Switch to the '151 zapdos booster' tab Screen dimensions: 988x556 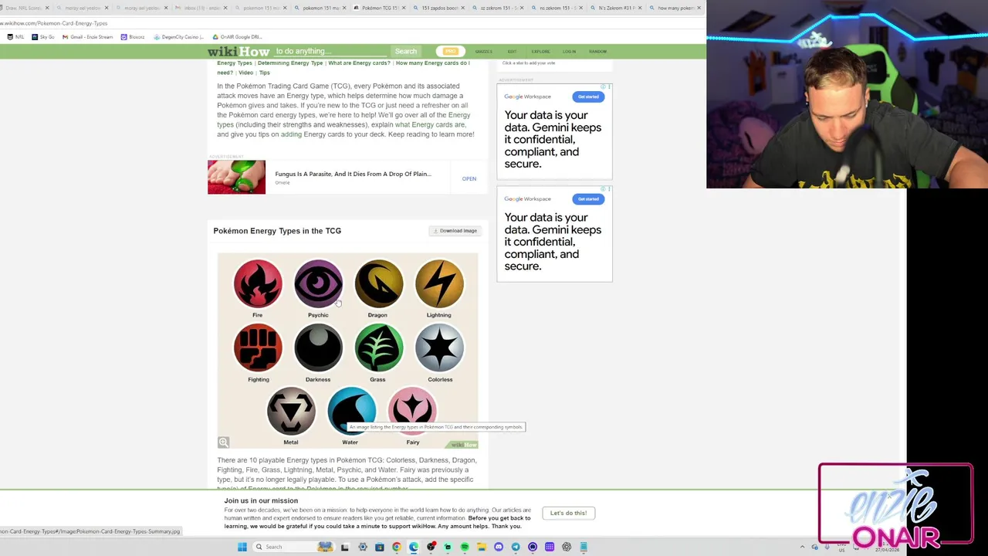pos(440,8)
